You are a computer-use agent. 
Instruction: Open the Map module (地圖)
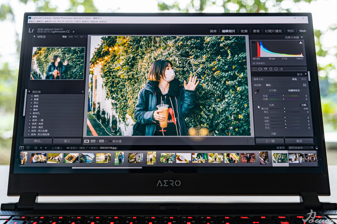pyautogui.click(x=244, y=31)
